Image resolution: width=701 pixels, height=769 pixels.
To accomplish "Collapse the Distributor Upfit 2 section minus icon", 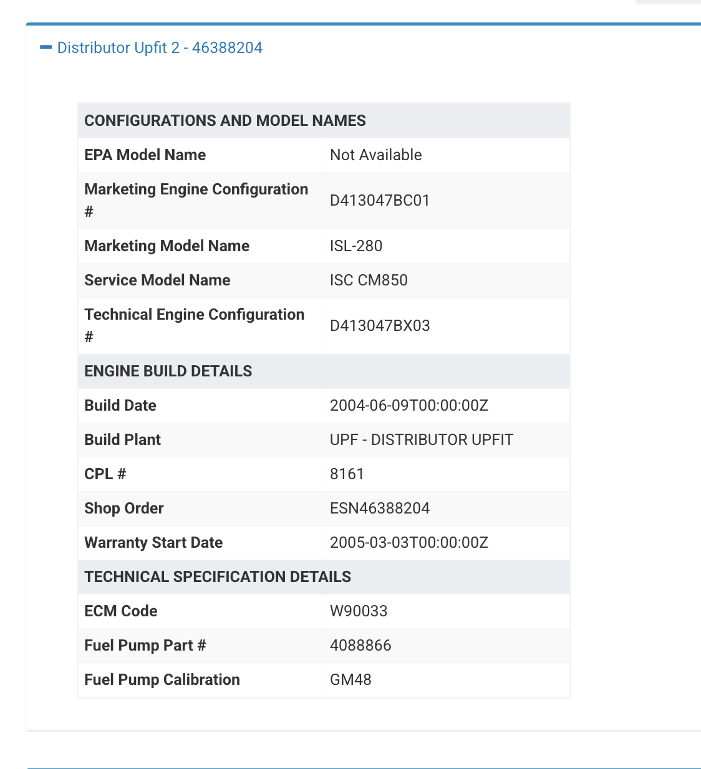I will [x=46, y=47].
